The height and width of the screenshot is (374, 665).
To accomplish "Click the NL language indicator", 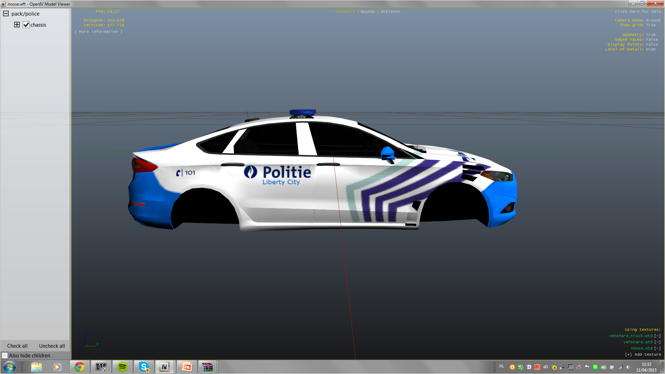I will (x=502, y=366).
